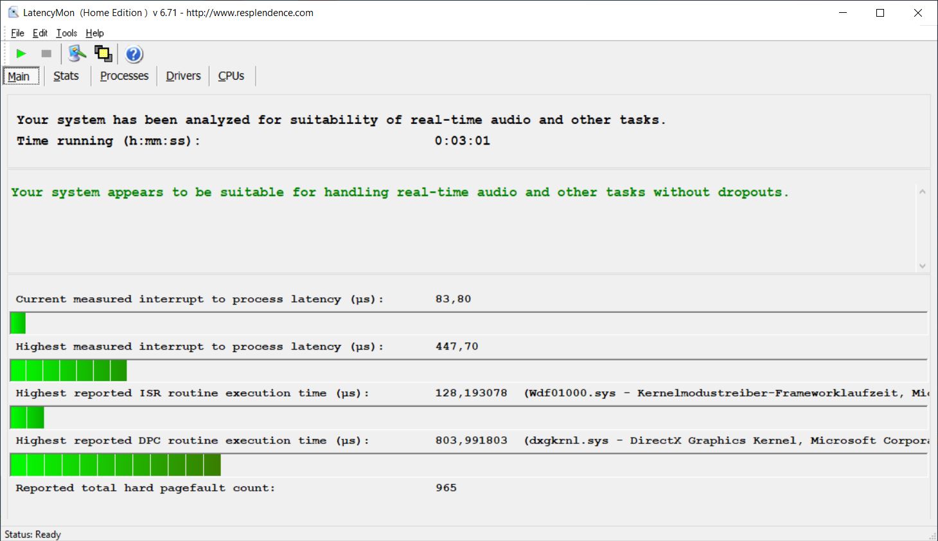
Task: Open the options hammer icon
Action: pyautogui.click(x=77, y=54)
